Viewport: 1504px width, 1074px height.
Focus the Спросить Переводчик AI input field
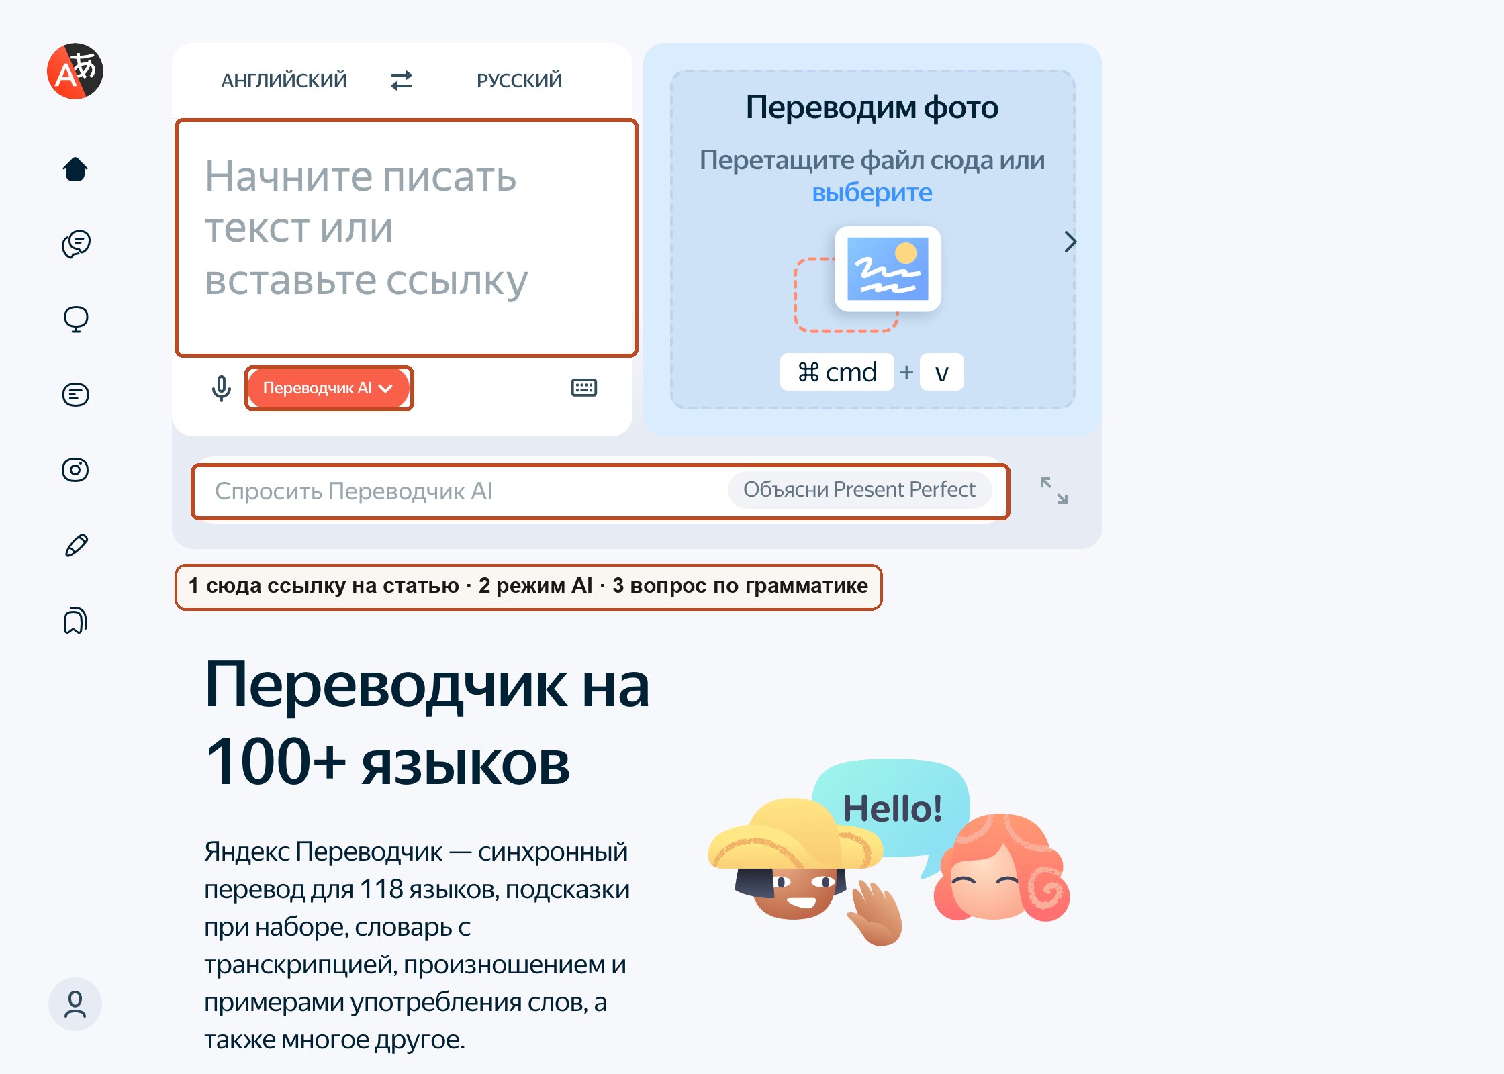601,491
